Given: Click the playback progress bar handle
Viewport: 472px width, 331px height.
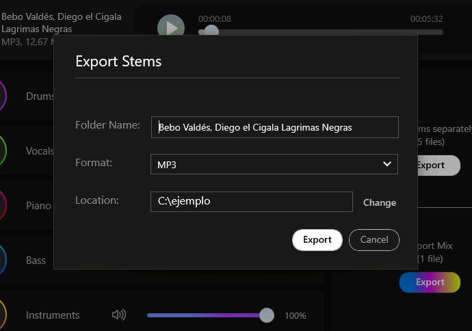Looking at the screenshot, I should point(211,31).
